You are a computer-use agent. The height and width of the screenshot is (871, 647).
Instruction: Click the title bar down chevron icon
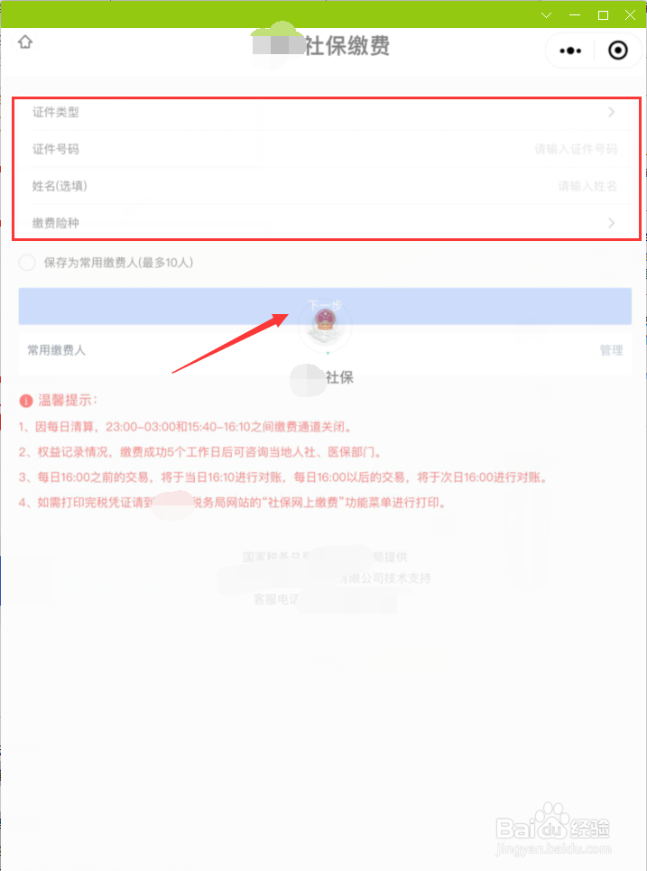[547, 15]
